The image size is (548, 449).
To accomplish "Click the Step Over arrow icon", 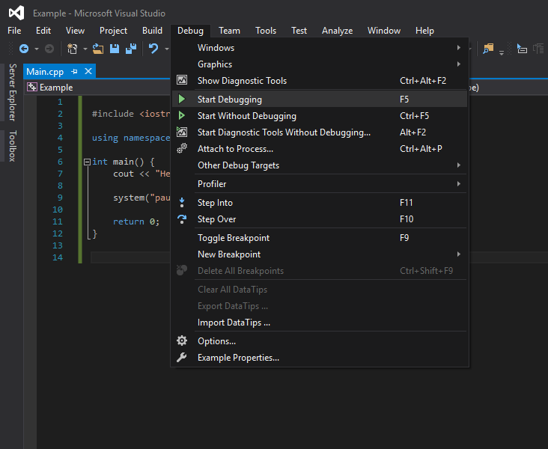I will click(x=182, y=219).
